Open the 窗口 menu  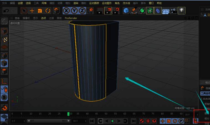pos(151,3)
